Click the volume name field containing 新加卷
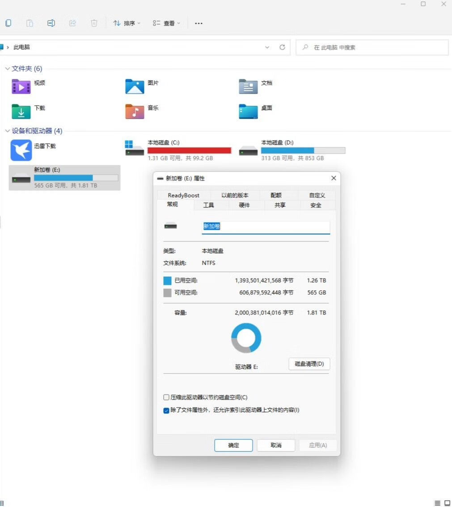This screenshot has height=507, width=452. point(266,227)
